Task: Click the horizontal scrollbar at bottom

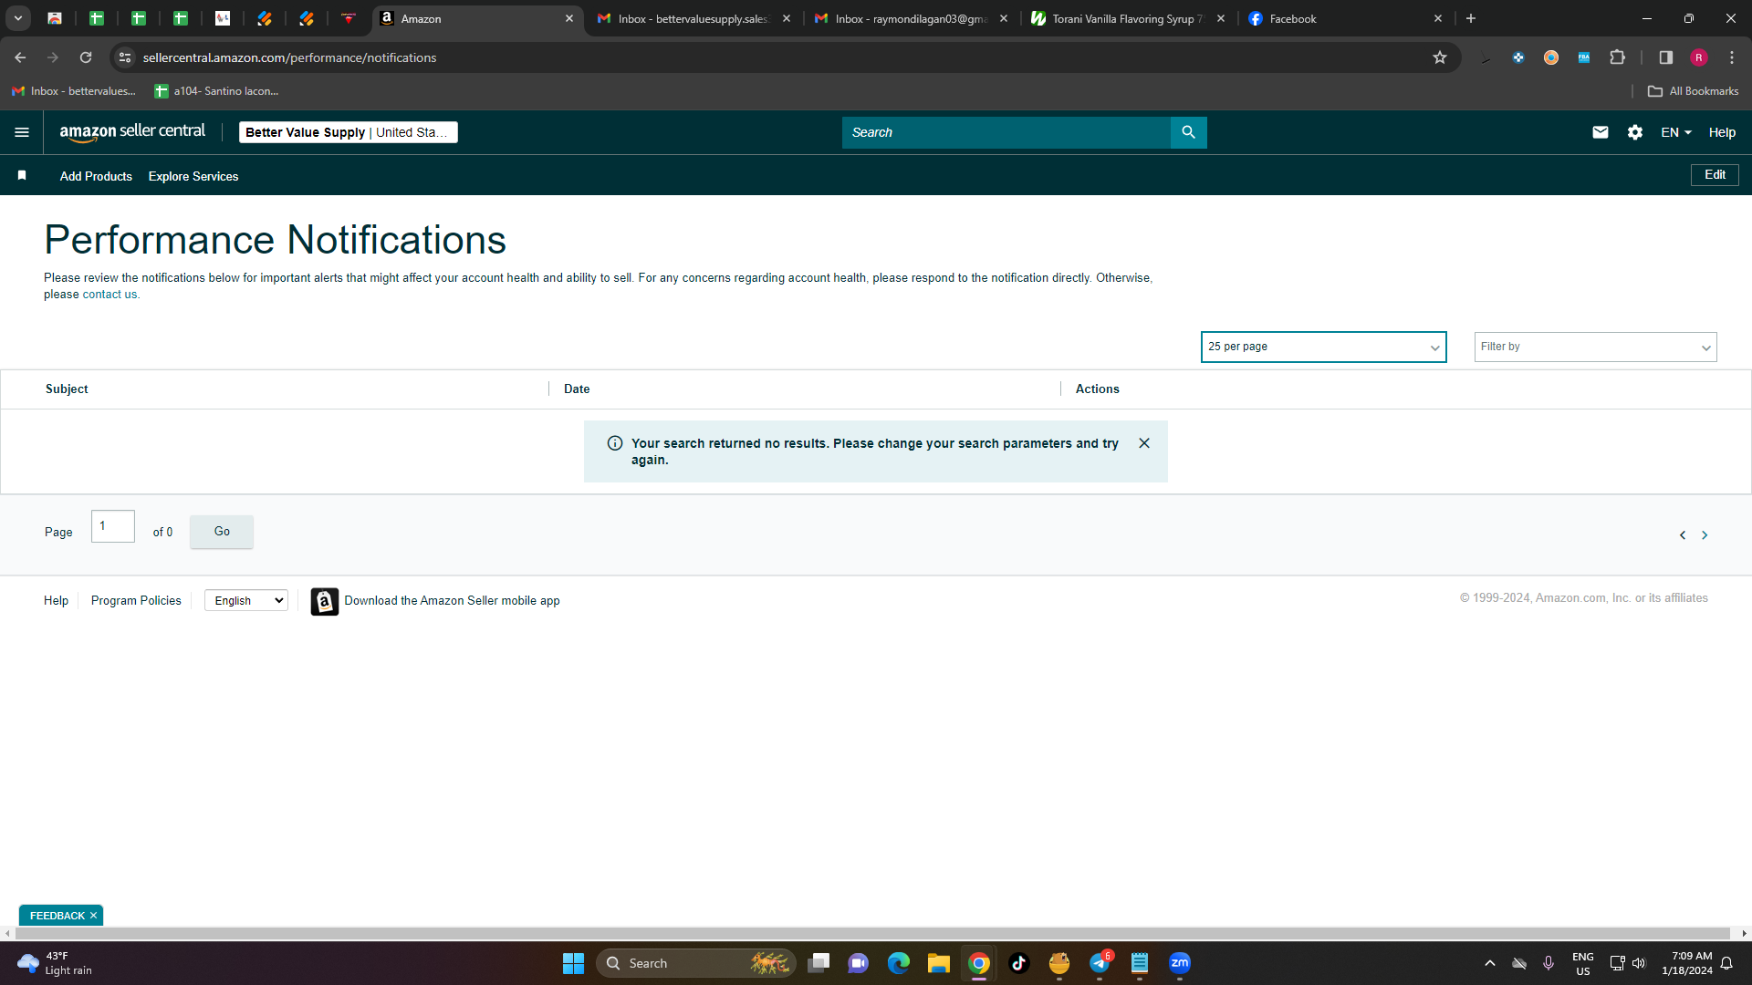Action: coord(872,933)
